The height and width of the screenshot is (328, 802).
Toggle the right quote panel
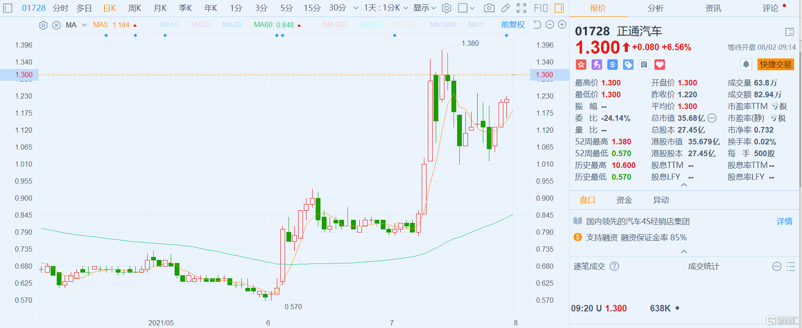coord(559,8)
